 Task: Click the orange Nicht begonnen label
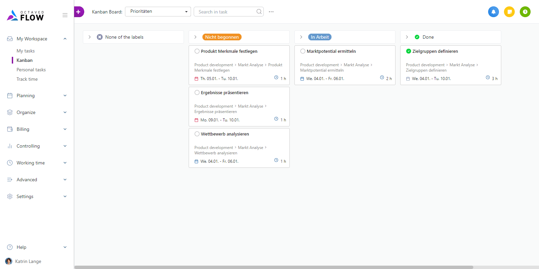(222, 37)
